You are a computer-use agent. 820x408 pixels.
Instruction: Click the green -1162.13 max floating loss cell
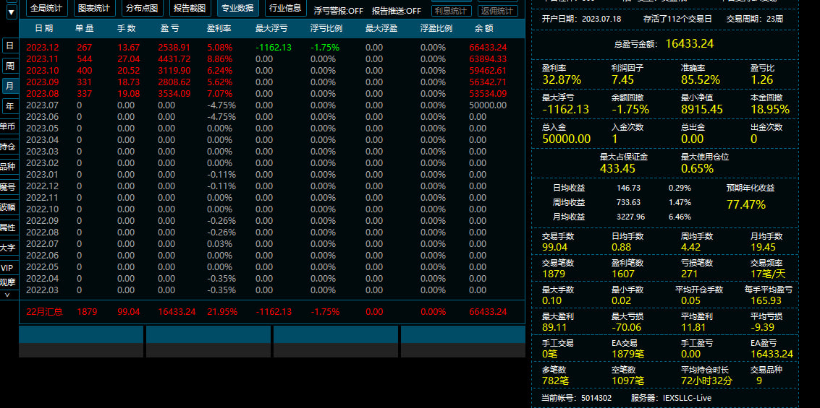(274, 48)
